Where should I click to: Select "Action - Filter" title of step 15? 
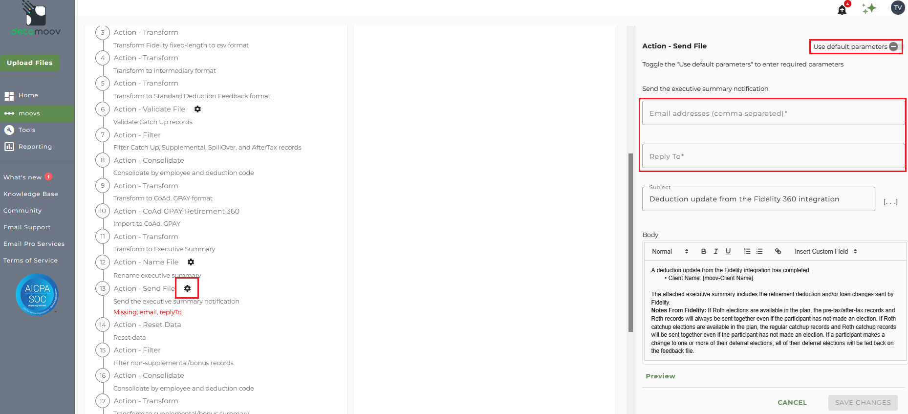point(137,350)
